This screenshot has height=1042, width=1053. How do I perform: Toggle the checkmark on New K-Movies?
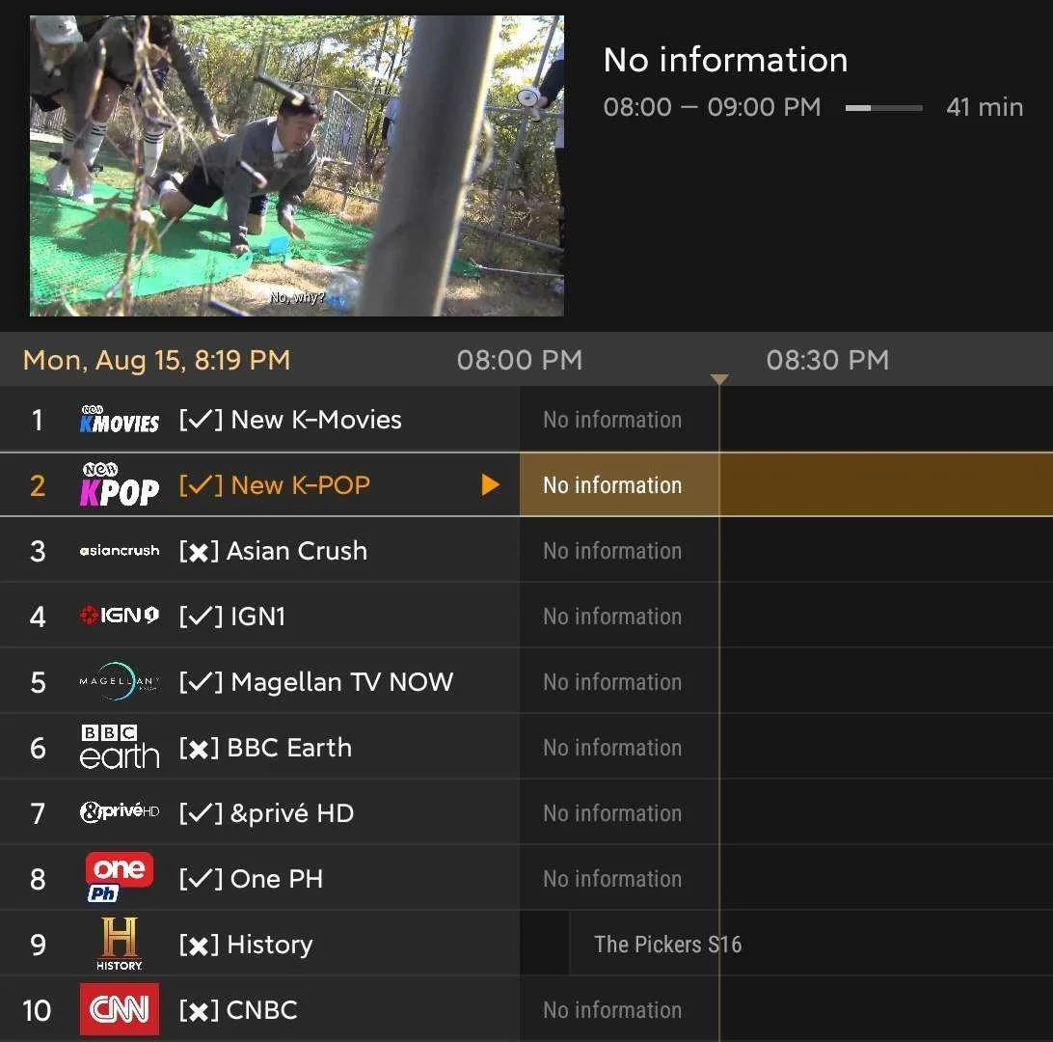point(201,420)
